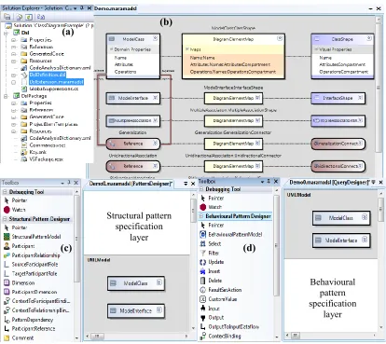386x344 pixels.
Task: Collapse the Structural Pattern Designer group
Action: coord(5,219)
